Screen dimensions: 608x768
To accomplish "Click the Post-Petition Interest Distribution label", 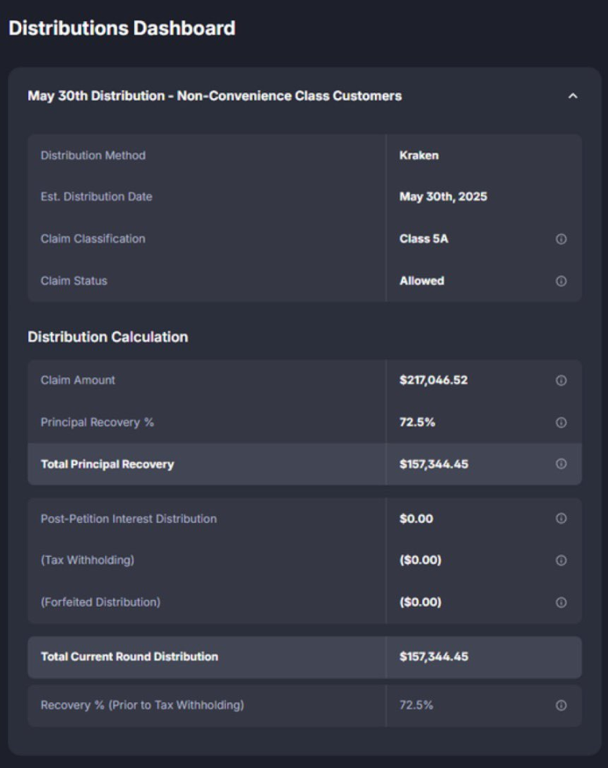I will click(129, 518).
